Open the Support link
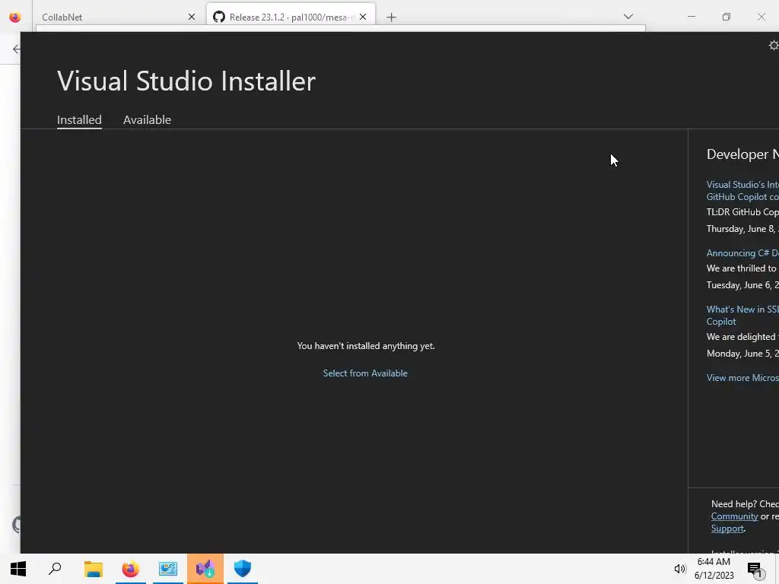 coord(727,528)
